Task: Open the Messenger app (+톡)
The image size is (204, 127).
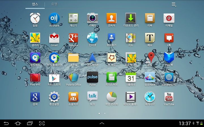Action: point(169,38)
